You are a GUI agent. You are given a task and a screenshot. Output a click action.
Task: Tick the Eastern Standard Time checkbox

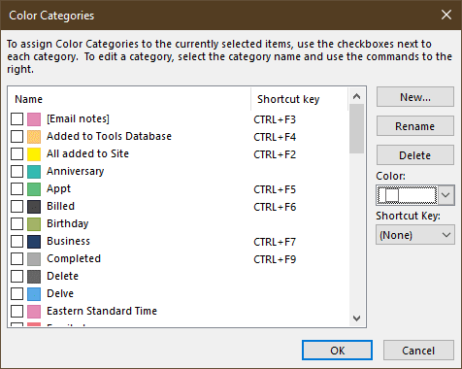[16, 312]
